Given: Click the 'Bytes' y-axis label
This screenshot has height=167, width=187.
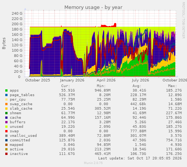Looking at the screenshot, I should coord(4,43).
